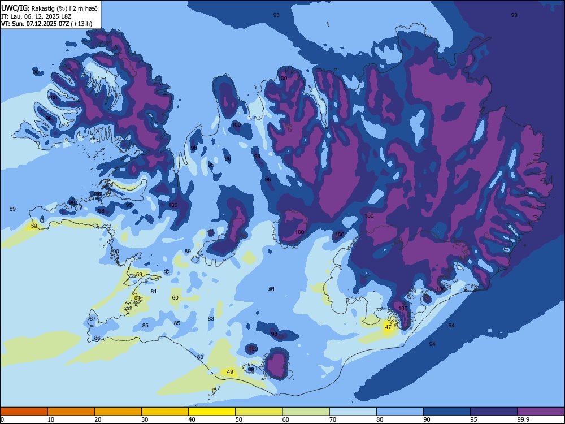The width and height of the screenshot is (565, 424).
Task: Click the 80–90 medium blue legend swatch
Action: pyautogui.click(x=400, y=412)
